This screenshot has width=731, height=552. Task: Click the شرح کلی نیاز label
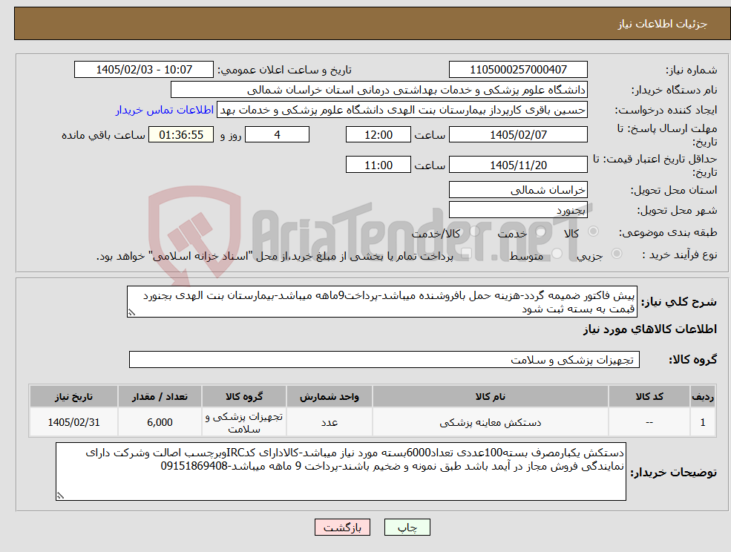click(679, 302)
